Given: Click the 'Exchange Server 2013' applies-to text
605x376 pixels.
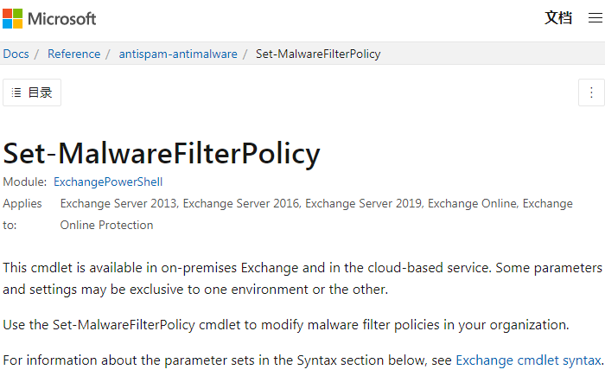Looking at the screenshot, I should [x=119, y=203].
